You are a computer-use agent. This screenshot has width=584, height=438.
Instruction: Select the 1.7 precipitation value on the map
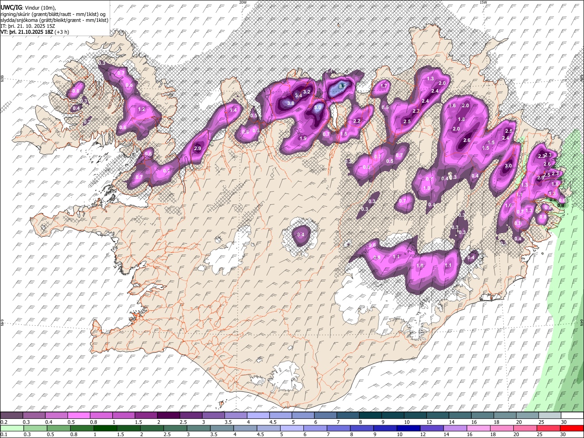tap(384, 86)
